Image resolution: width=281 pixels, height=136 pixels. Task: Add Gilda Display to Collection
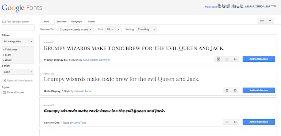pyautogui.click(x=259, y=90)
